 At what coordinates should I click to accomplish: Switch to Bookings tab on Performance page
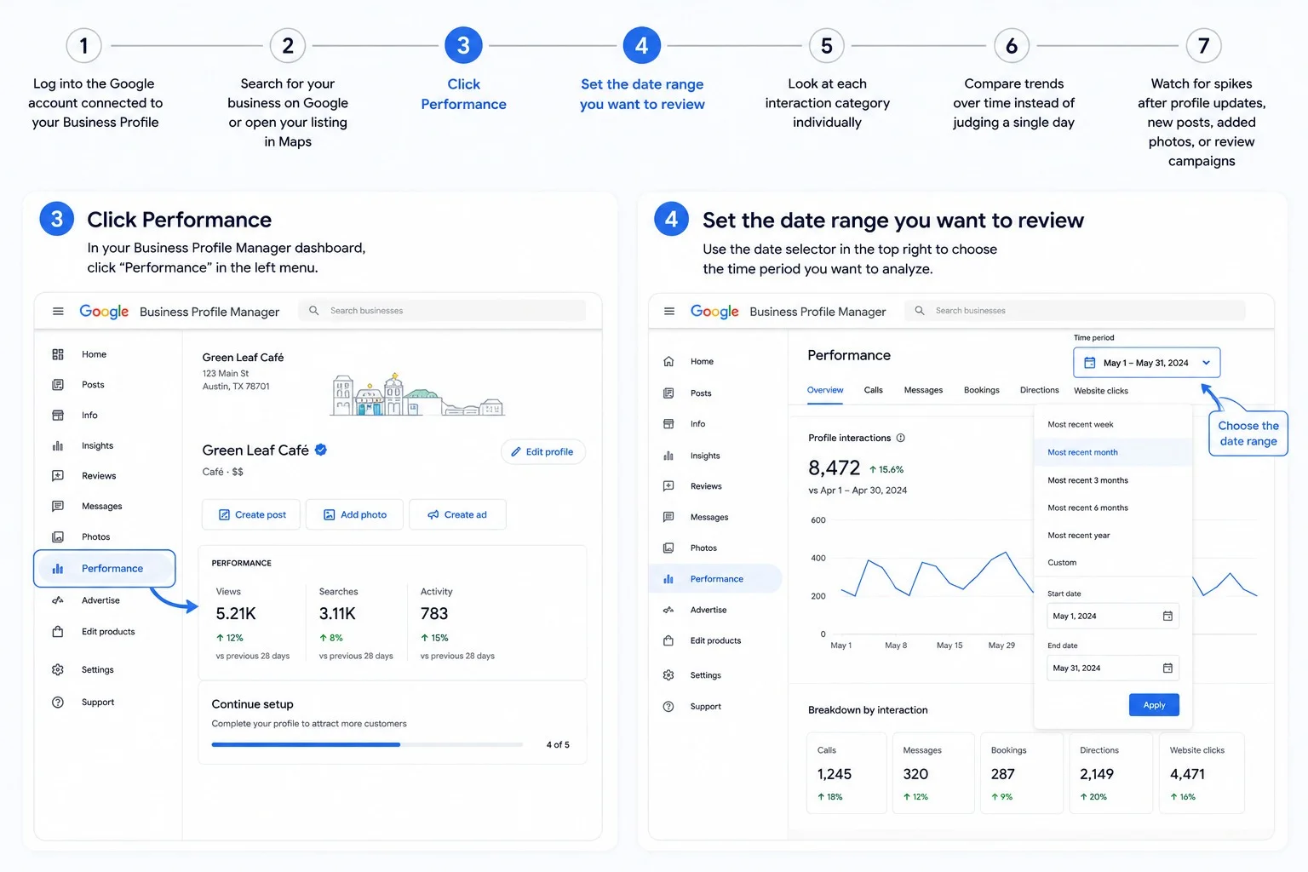point(981,390)
